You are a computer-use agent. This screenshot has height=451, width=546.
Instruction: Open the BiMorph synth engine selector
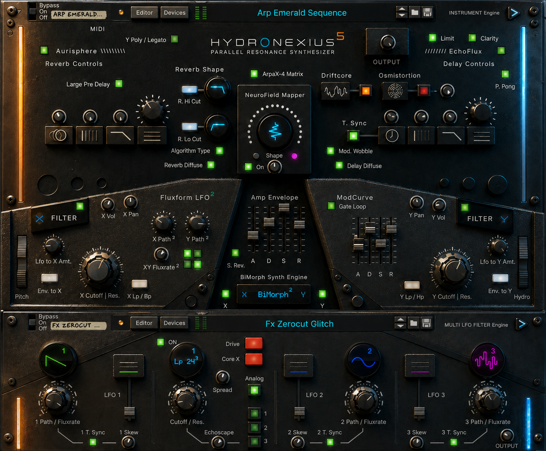274,294
